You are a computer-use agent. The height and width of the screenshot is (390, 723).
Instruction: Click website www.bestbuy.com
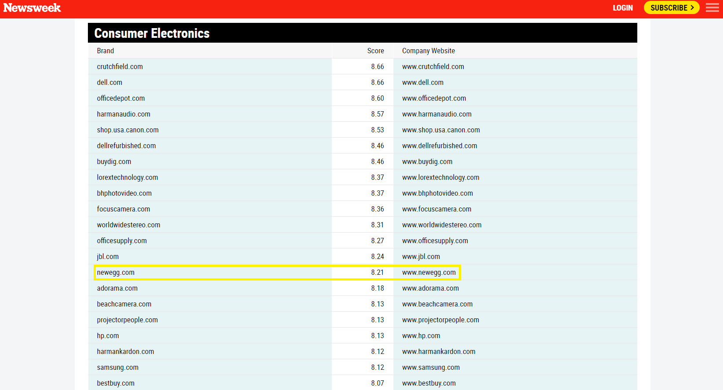tap(429, 383)
